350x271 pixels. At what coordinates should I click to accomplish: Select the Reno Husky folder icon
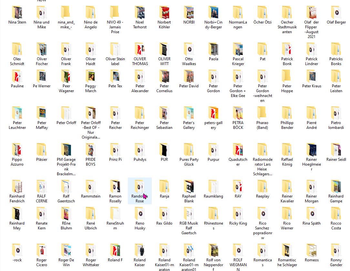[140, 214]
